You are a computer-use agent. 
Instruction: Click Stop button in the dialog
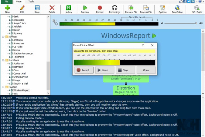(125, 70)
